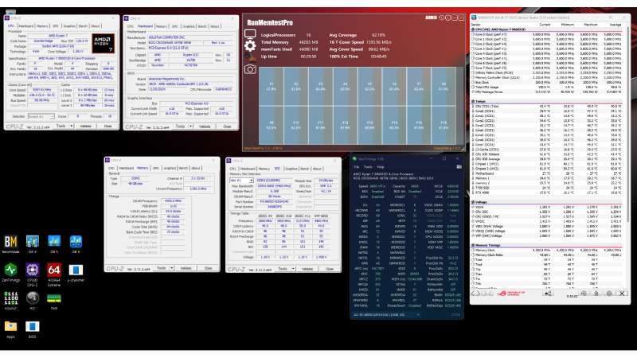Open the File menu in ZenTimings

tap(356, 167)
